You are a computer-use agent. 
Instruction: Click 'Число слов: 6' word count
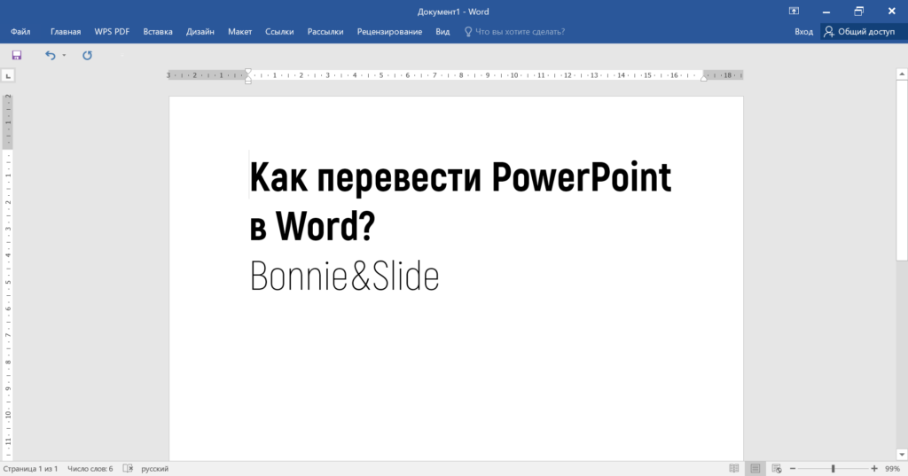(90, 469)
